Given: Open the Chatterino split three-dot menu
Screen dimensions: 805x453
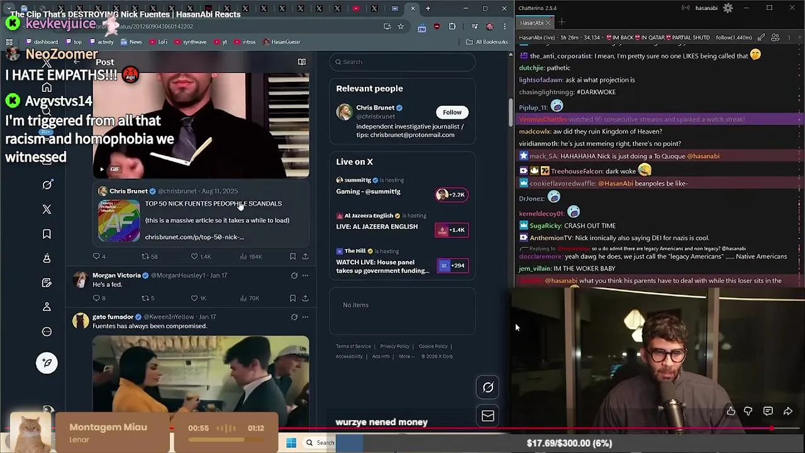Looking at the screenshot, I should 790,38.
